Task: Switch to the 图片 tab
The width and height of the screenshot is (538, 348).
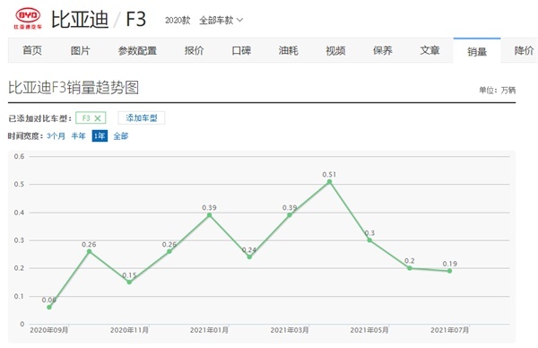Action: click(81, 50)
